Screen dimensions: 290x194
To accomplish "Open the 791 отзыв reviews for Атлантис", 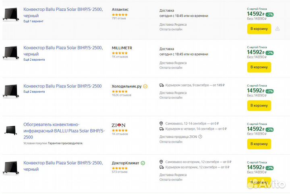I will [x=120, y=18].
